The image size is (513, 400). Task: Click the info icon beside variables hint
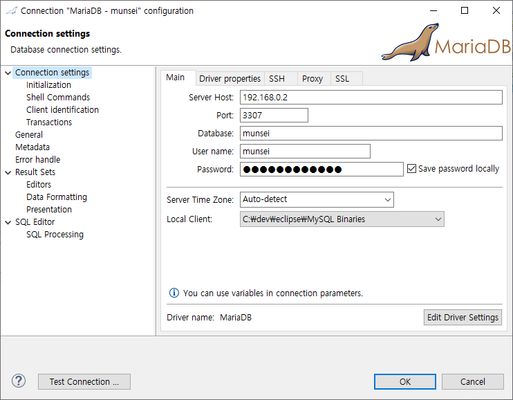click(x=174, y=293)
